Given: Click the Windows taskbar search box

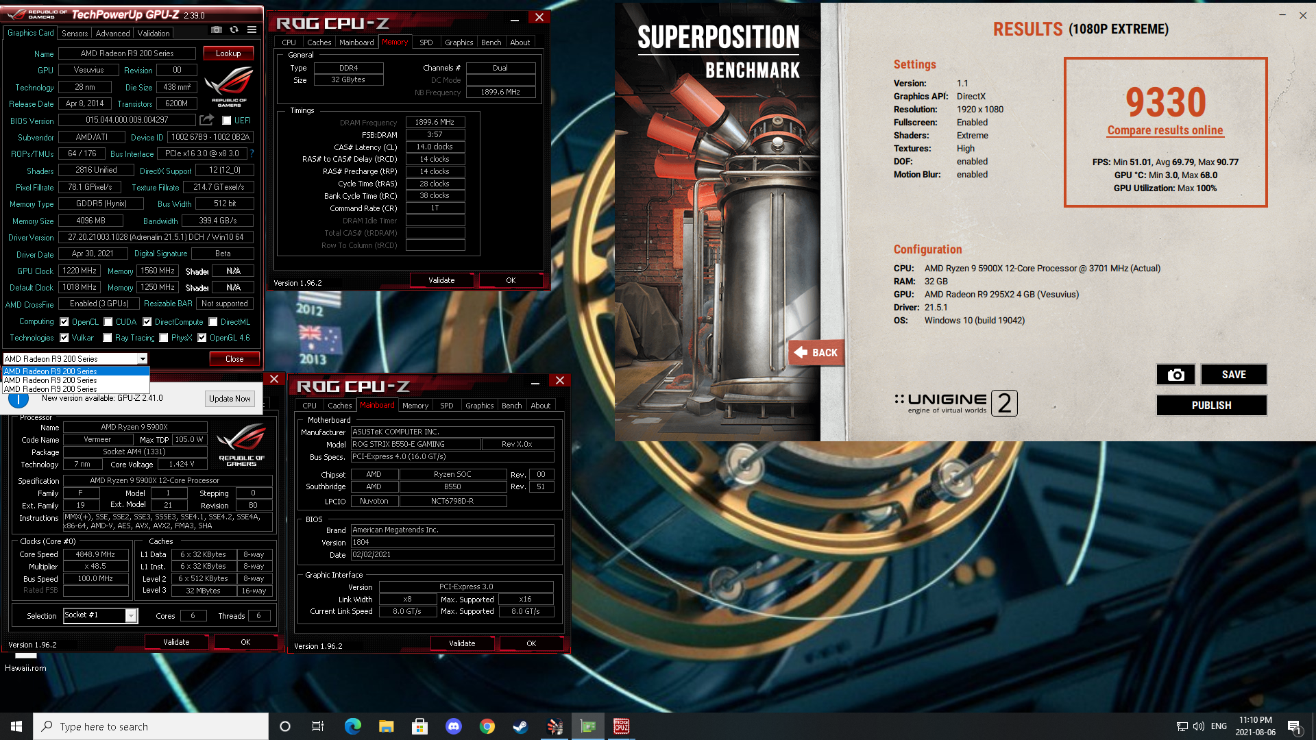Looking at the screenshot, I should (151, 726).
